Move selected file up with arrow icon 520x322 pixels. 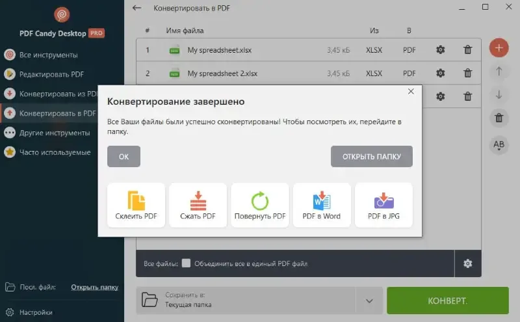pos(499,72)
